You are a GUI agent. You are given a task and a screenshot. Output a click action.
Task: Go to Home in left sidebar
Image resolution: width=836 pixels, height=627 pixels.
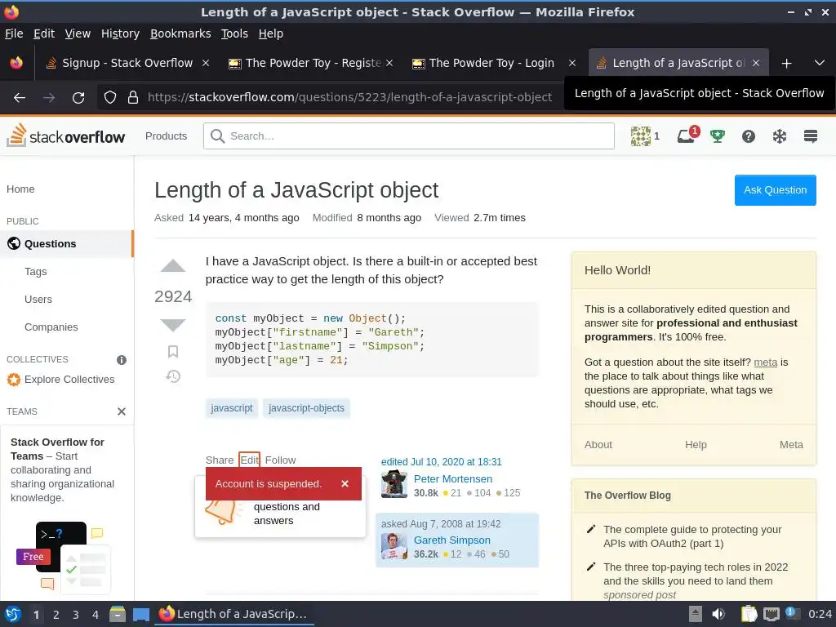20,189
